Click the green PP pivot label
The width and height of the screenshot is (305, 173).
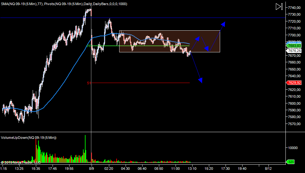click(89, 46)
